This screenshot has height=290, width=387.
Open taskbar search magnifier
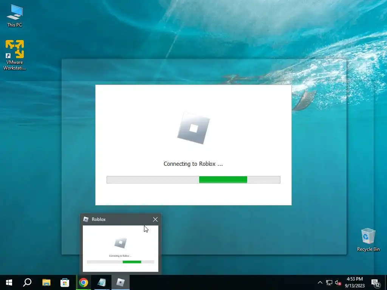point(27,282)
